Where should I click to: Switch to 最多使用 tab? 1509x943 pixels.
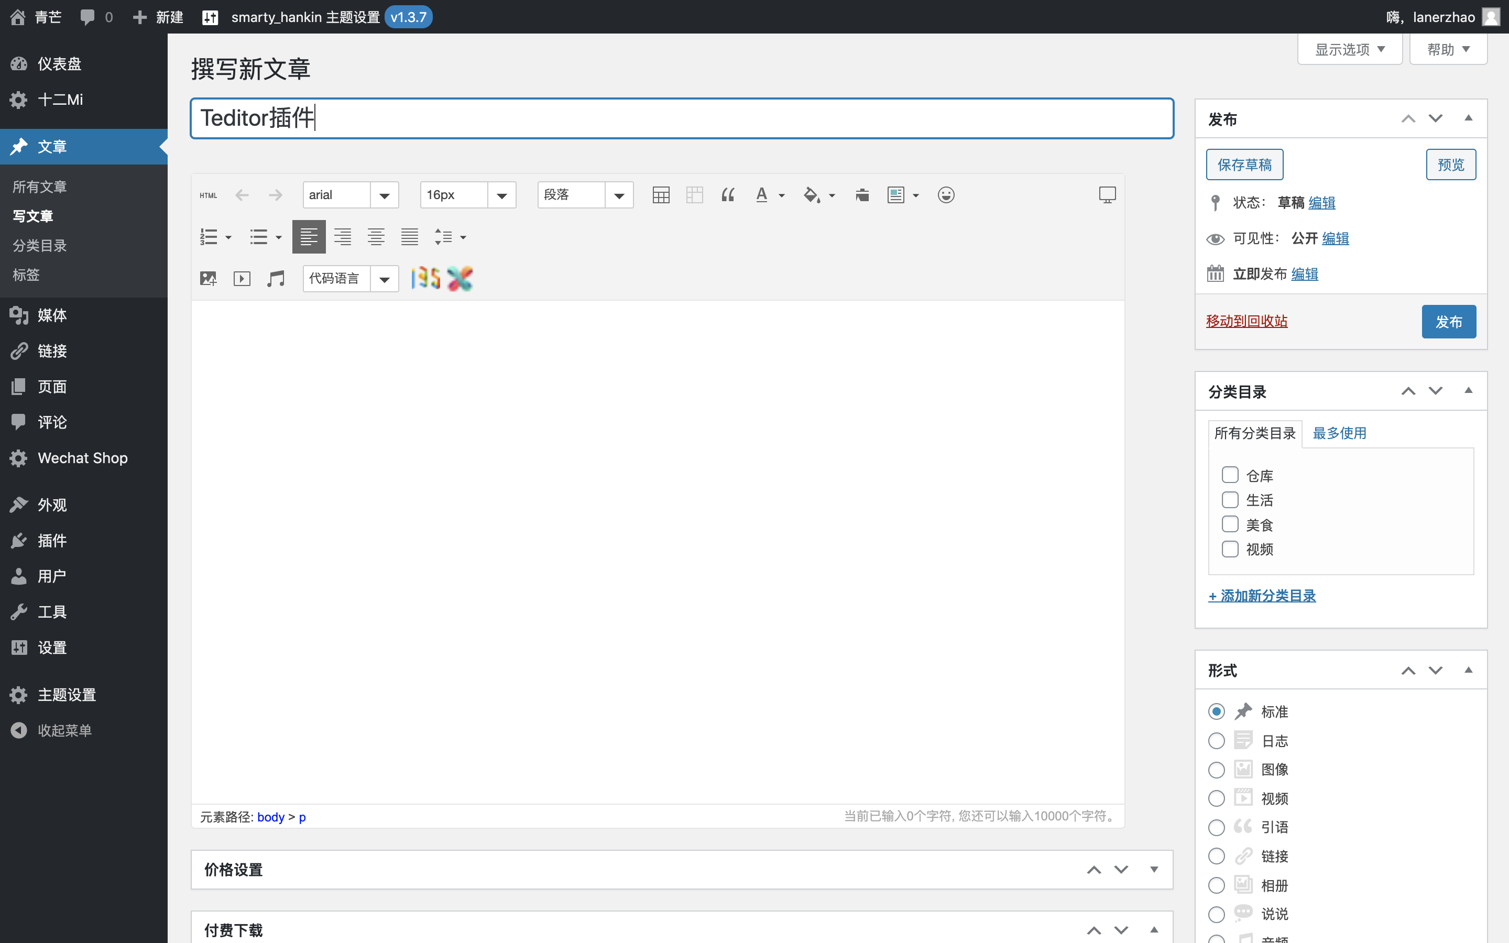(1339, 433)
